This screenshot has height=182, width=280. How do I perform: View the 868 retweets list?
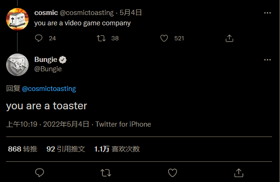23,149
